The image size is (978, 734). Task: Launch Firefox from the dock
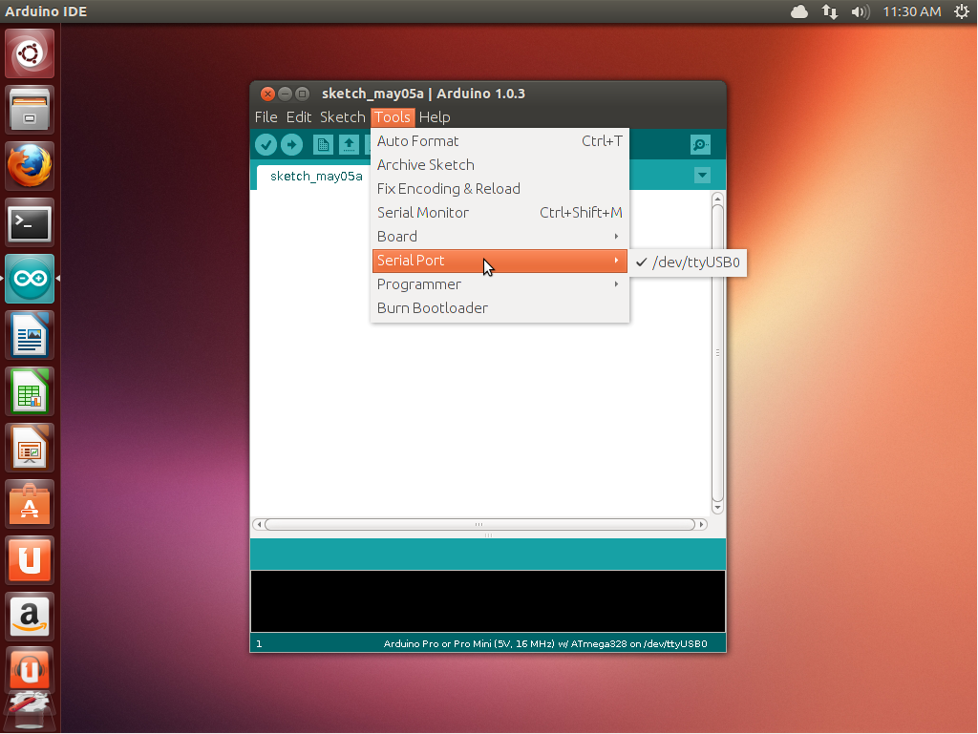coord(30,166)
